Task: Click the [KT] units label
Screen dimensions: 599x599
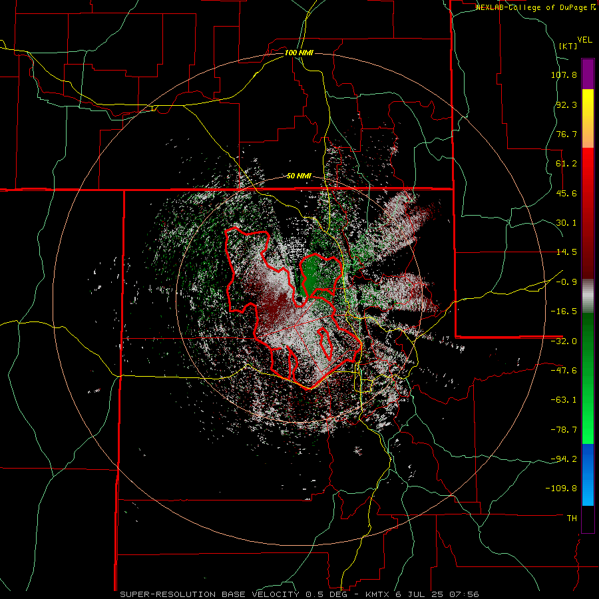Action: pos(568,46)
